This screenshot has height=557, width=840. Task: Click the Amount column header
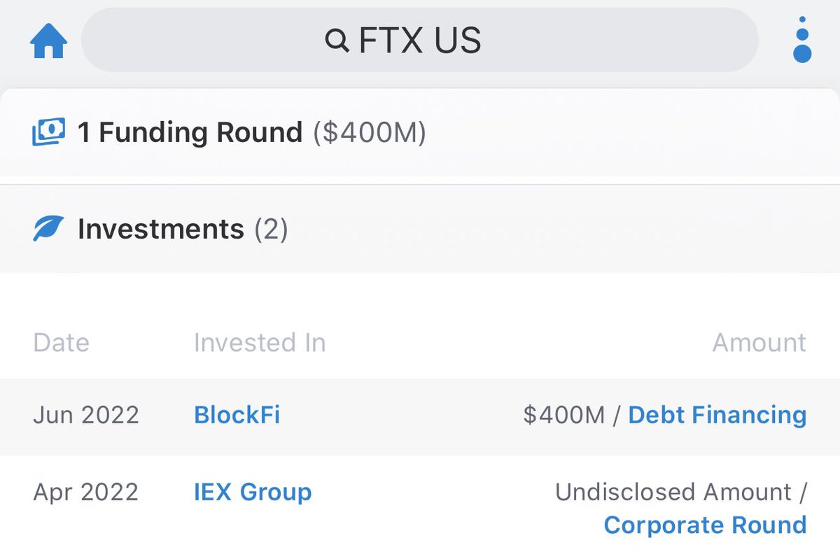pyautogui.click(x=759, y=343)
